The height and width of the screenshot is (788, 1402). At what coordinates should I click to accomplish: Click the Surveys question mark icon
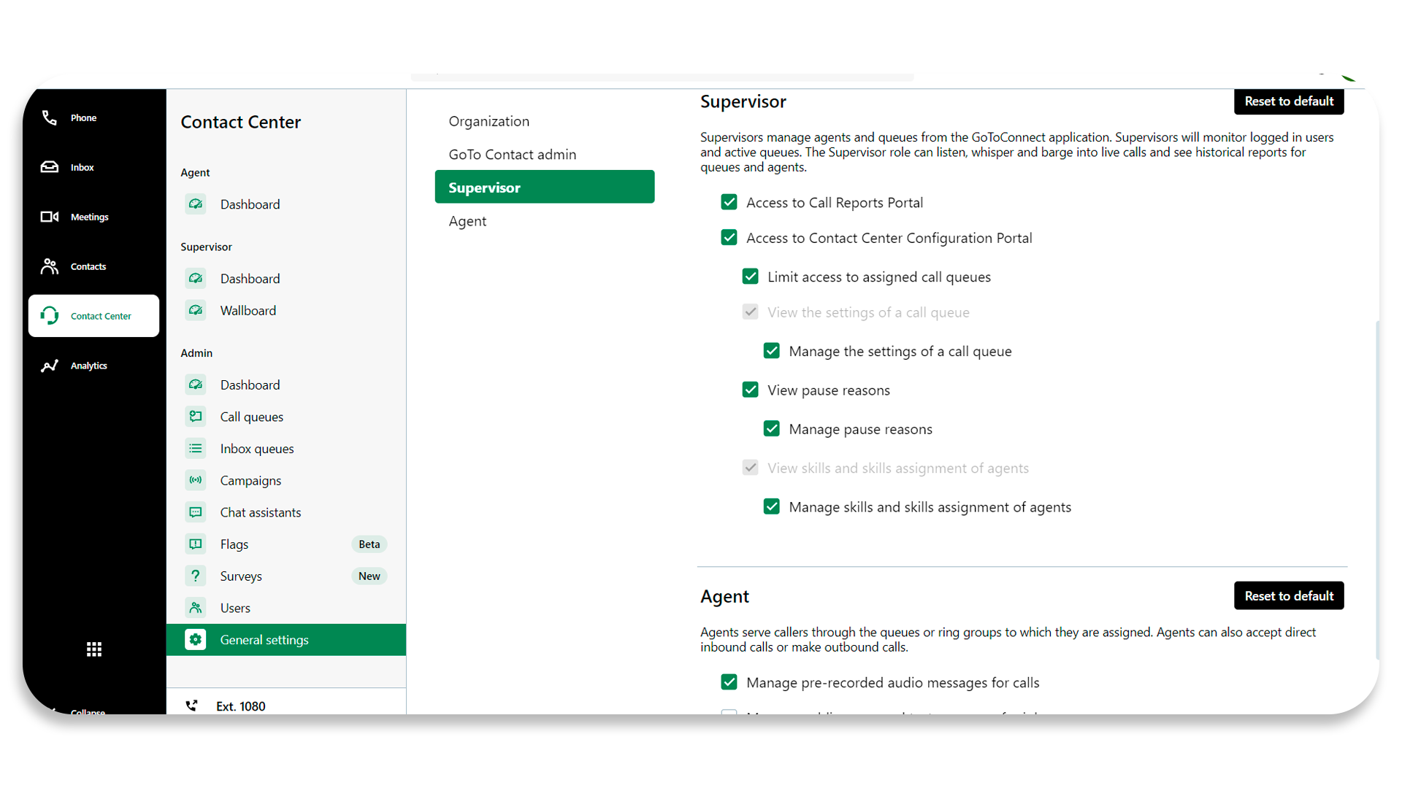(x=196, y=576)
